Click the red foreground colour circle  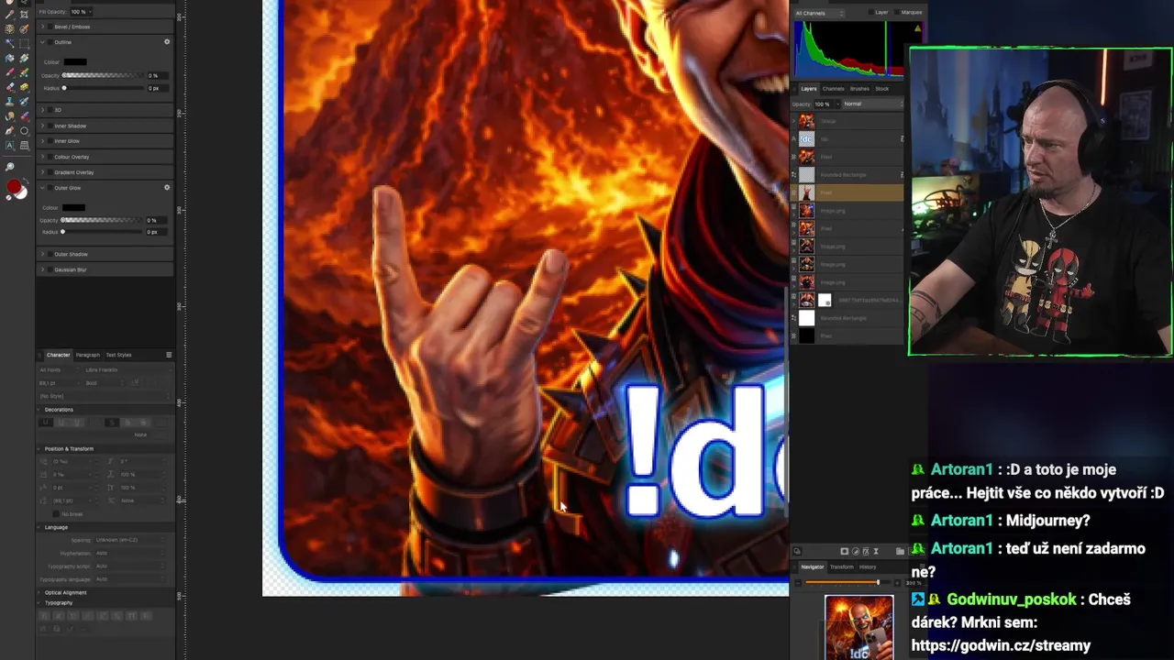click(14, 188)
